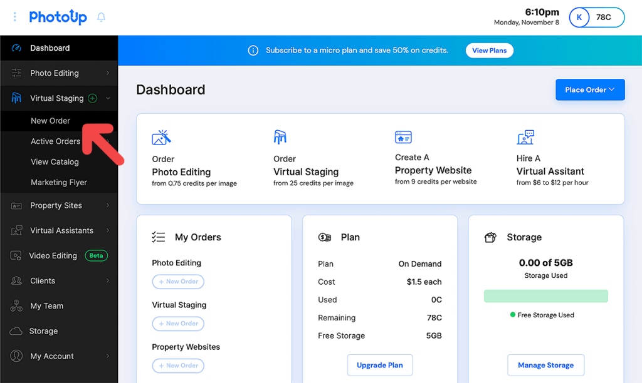Screen dimensions: 642x383
Task: Click the Clients people icon in sidebar
Action: 16,281
